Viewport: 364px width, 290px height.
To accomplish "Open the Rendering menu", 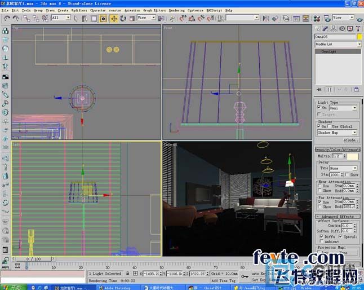I will pos(177,11).
